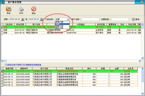Image resolution: width=145 pixels, height=96 pixels.
Task: Click the 主题信息 input field
Action: tap(120, 19)
